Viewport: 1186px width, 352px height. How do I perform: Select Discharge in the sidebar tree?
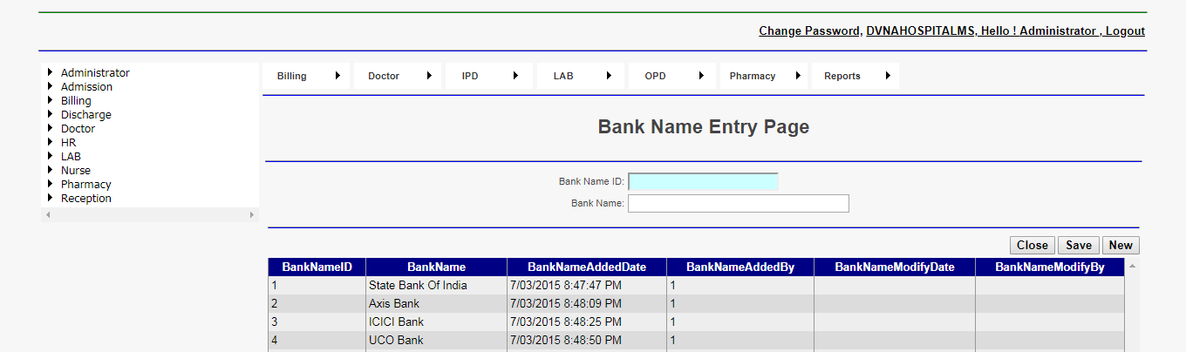85,115
